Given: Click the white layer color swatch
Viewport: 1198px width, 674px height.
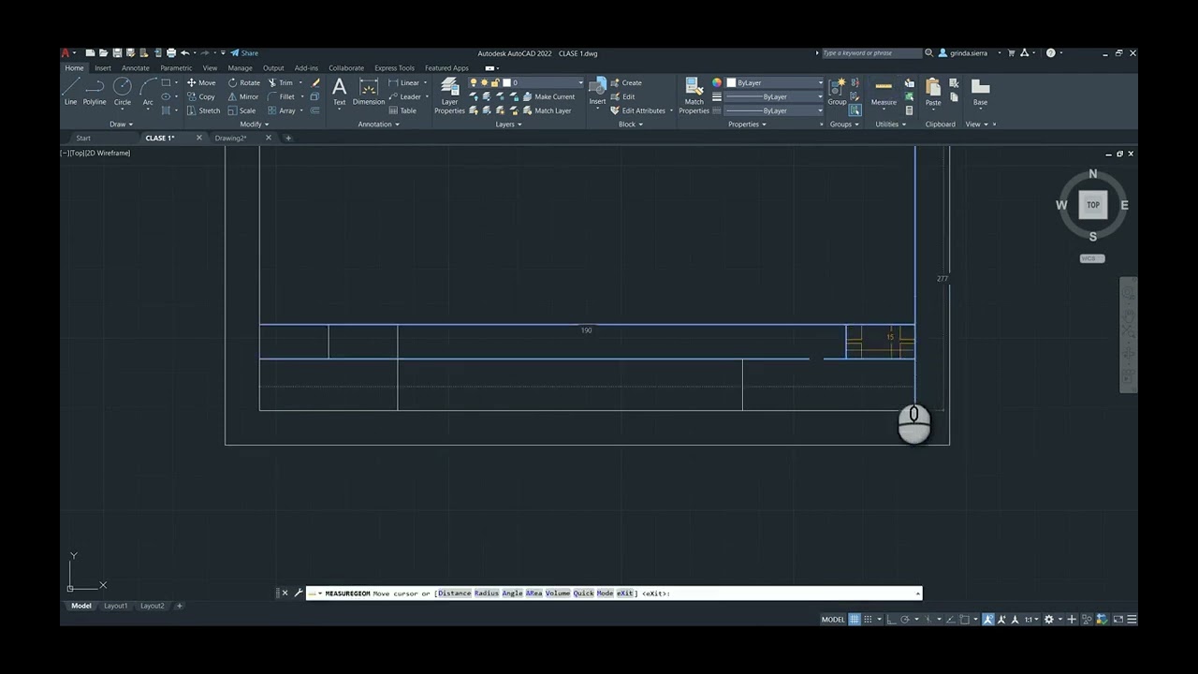Looking at the screenshot, I should click(x=506, y=82).
